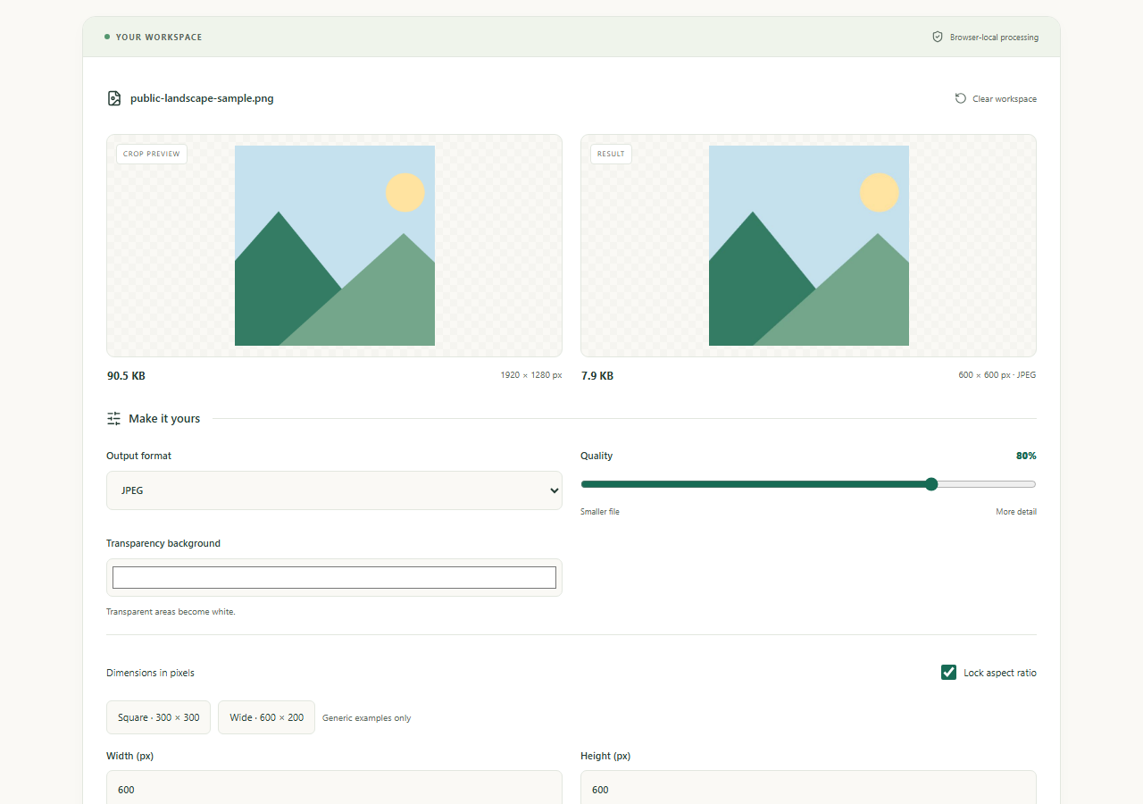Image resolution: width=1143 pixels, height=804 pixels.
Task: Apply the Square 300 × 300 preset
Action: click(159, 717)
